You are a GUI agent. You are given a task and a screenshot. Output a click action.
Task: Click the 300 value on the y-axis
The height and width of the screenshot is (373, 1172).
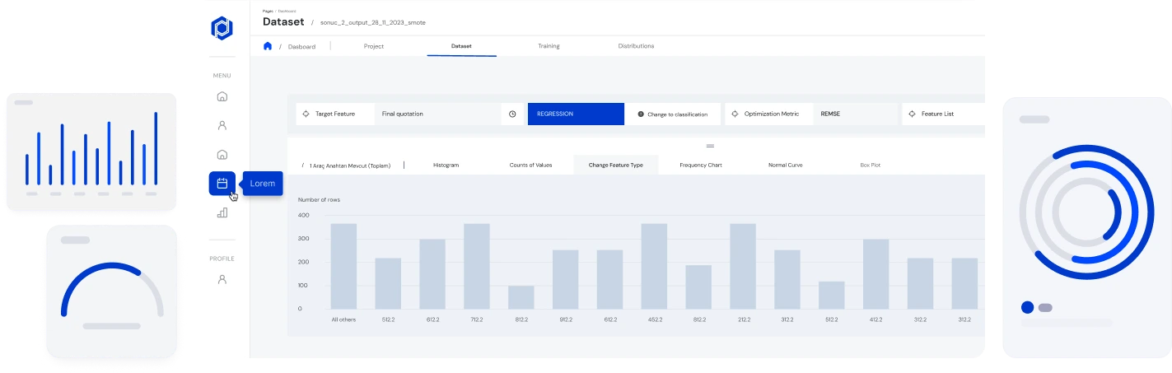coord(303,239)
